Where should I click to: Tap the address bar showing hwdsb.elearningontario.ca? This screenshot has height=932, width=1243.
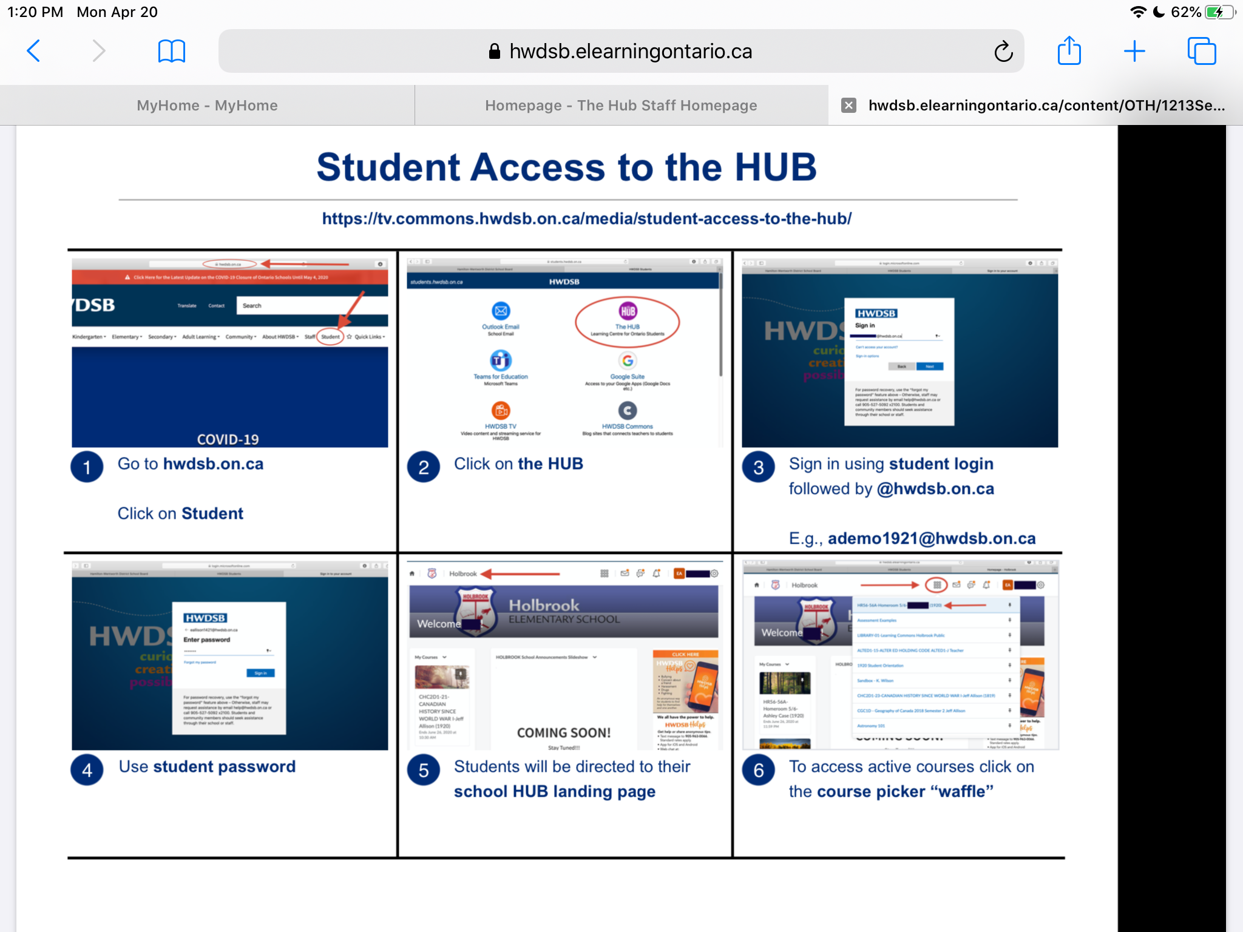pos(621,51)
